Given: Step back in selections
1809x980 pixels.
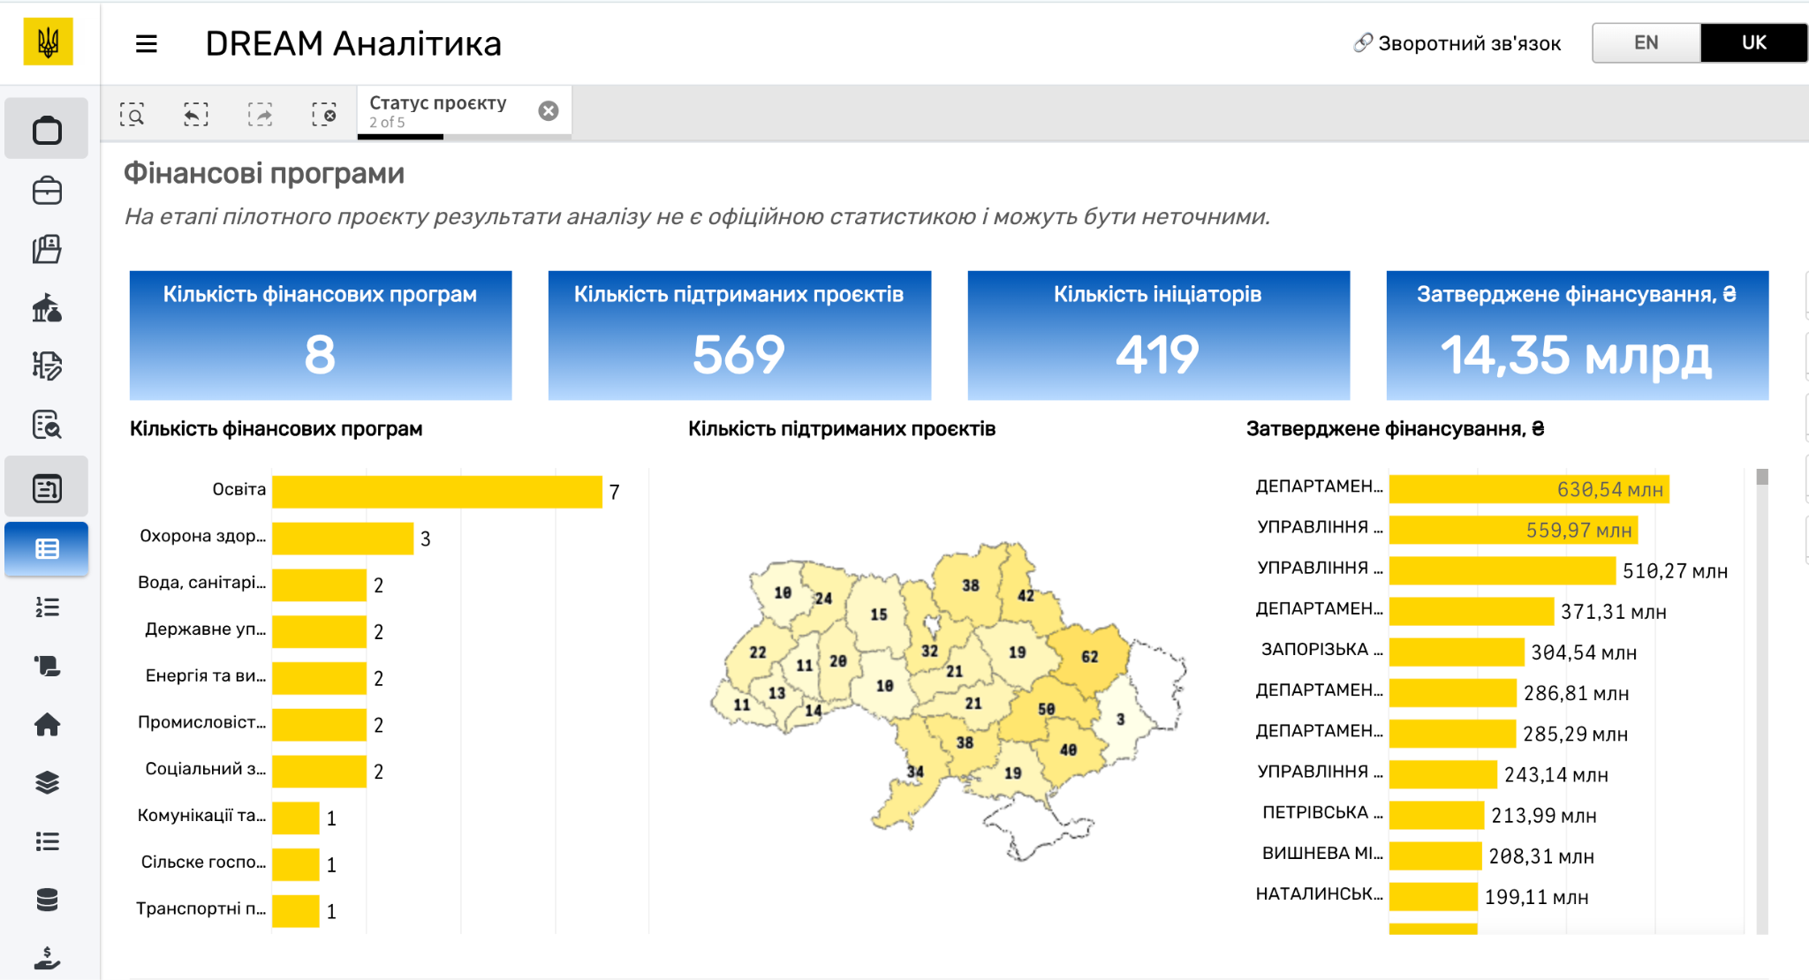Looking at the screenshot, I should point(196,114).
